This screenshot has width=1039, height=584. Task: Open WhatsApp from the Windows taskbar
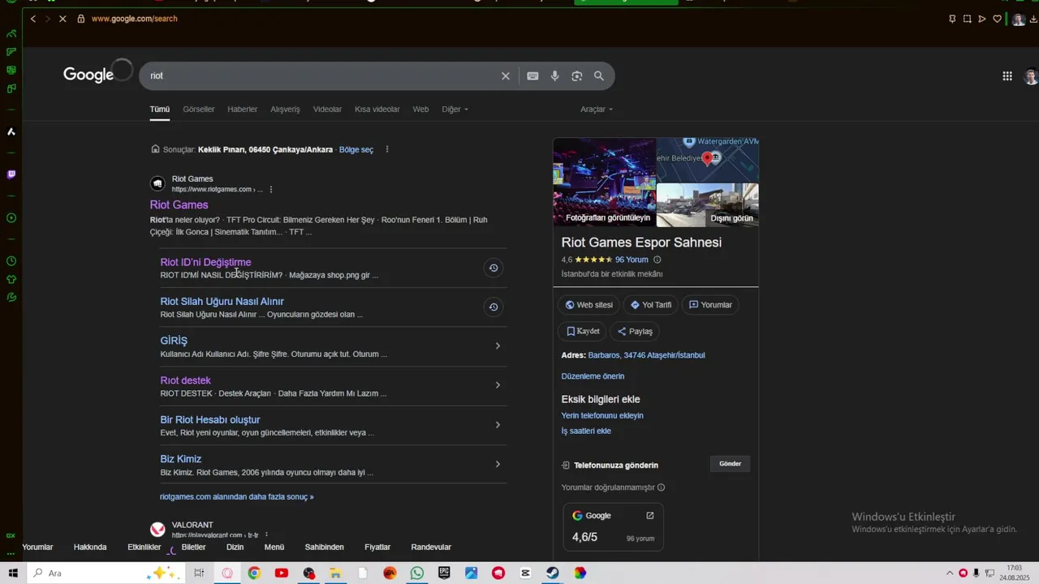coord(417,573)
